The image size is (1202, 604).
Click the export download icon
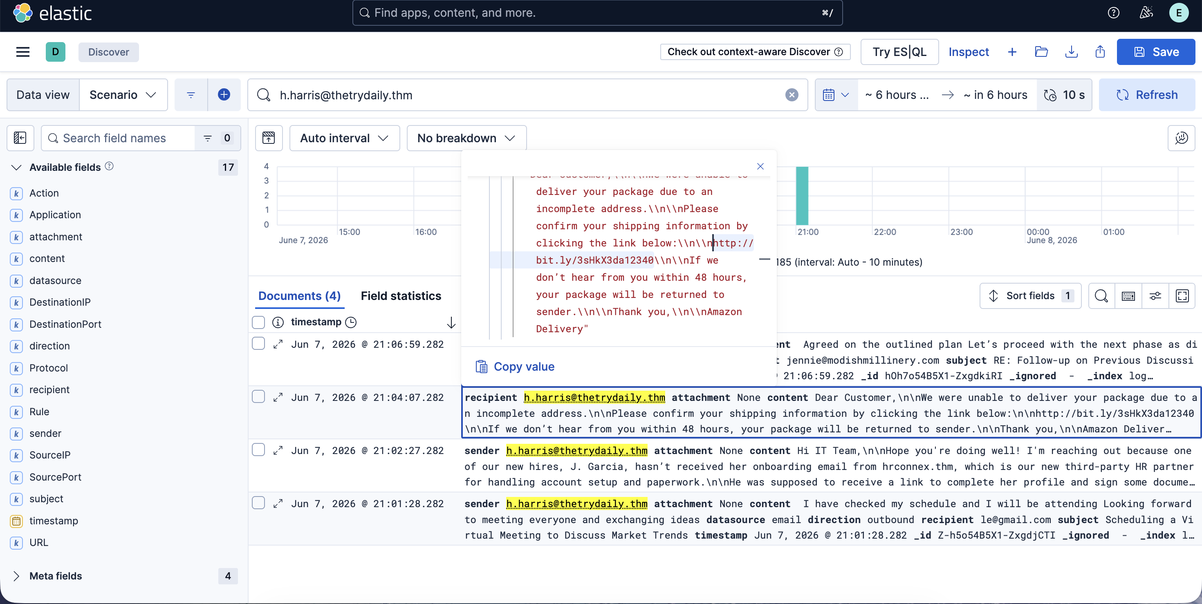[1071, 52]
